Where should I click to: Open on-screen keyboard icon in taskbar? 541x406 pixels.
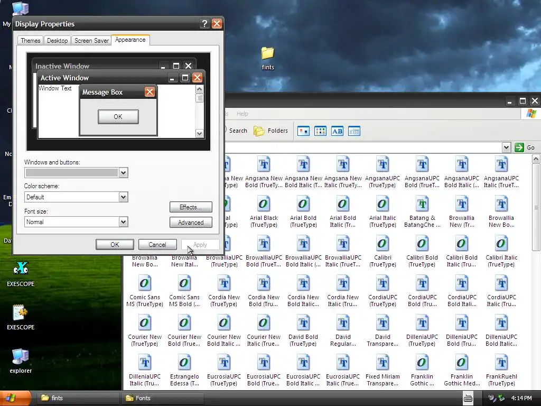coord(468,398)
